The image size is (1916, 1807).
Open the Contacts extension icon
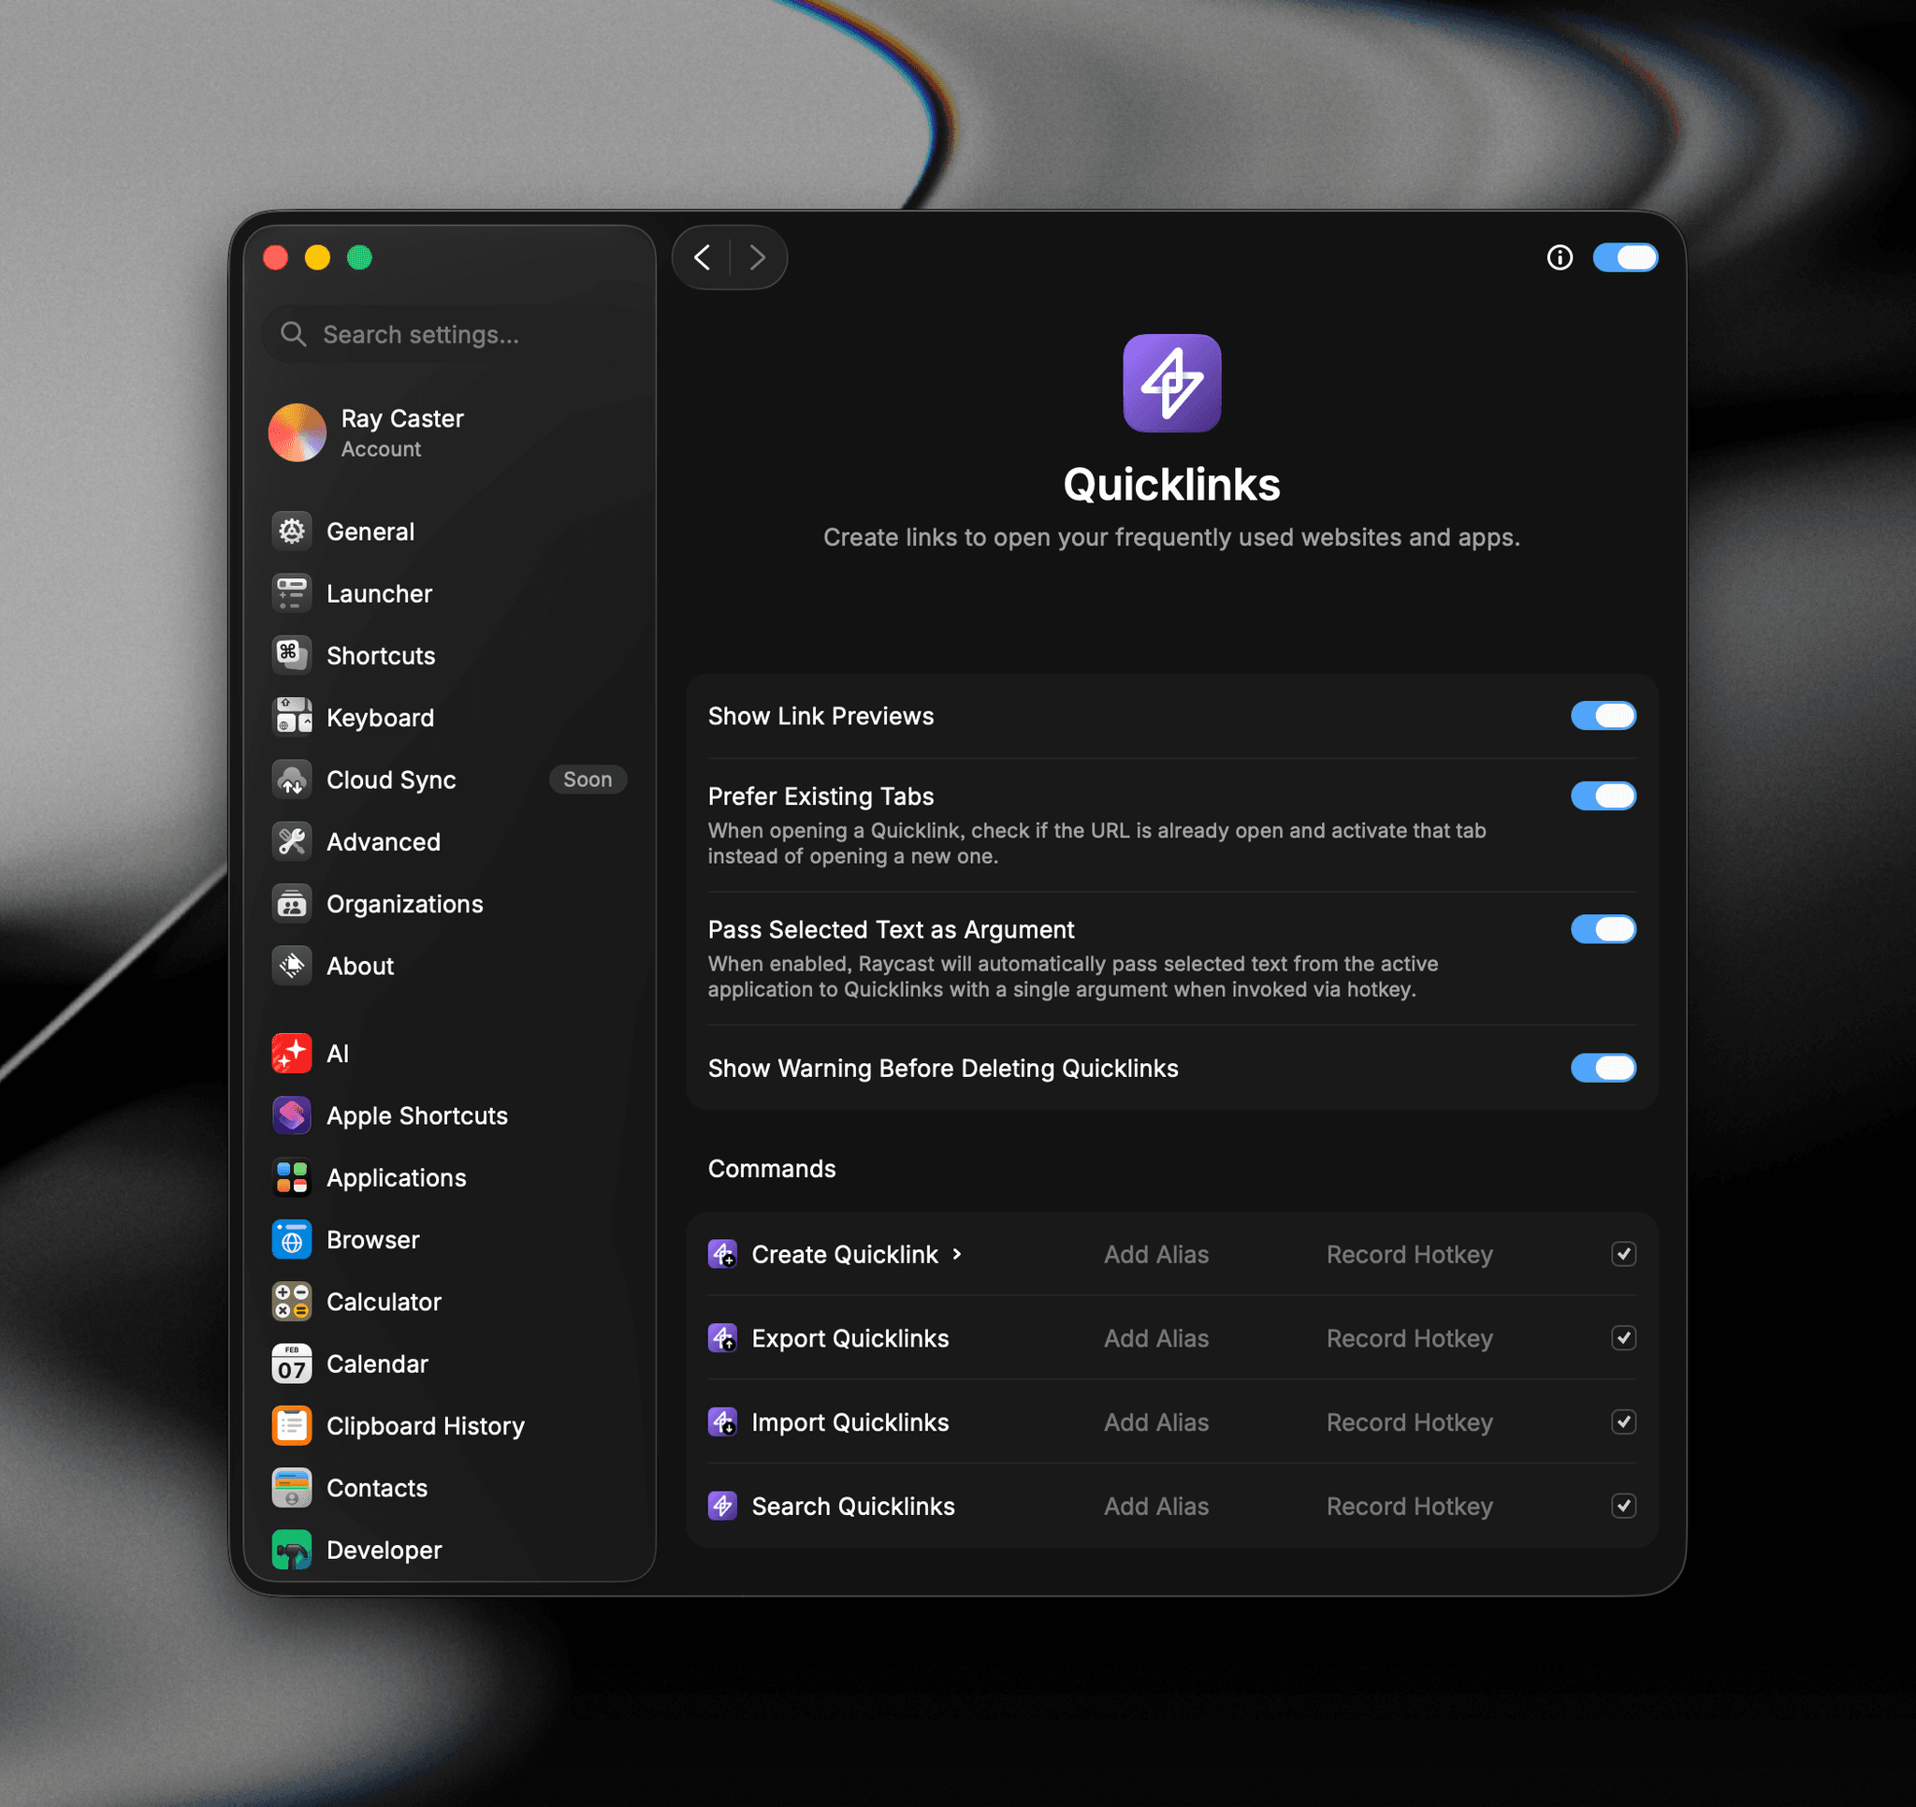click(x=292, y=1488)
